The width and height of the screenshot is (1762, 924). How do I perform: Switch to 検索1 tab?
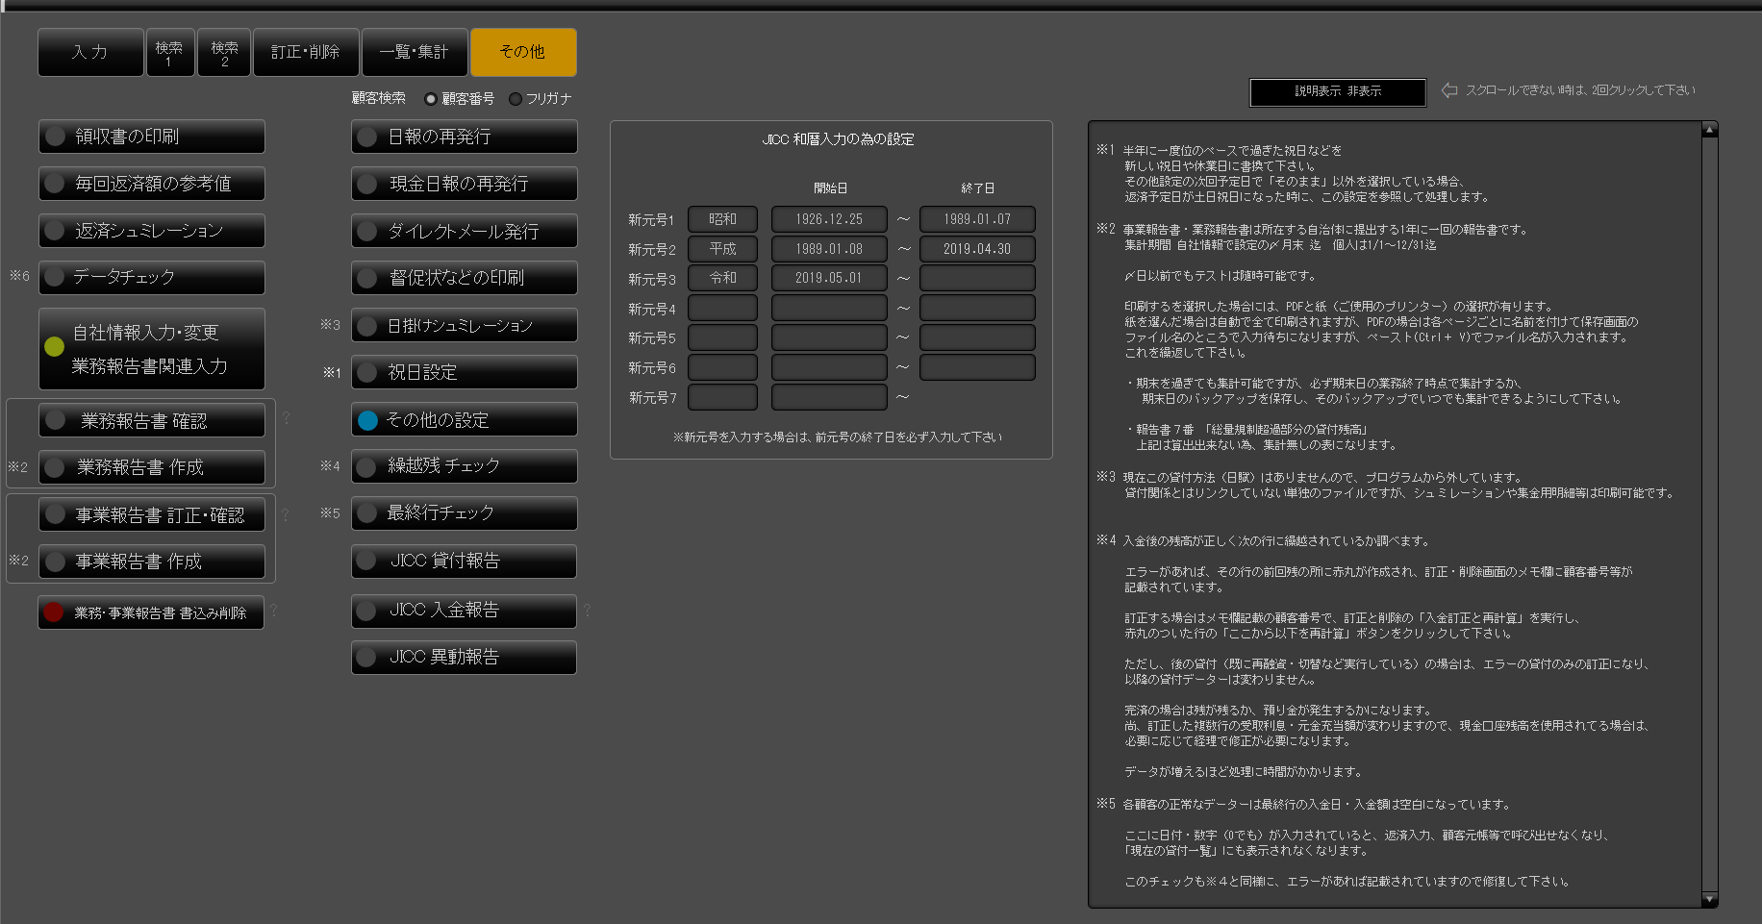(x=170, y=52)
